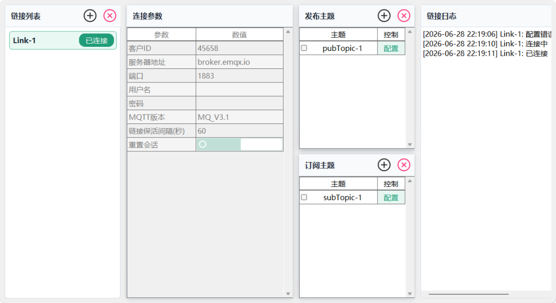Click the 链接列表 panel title

26,16
